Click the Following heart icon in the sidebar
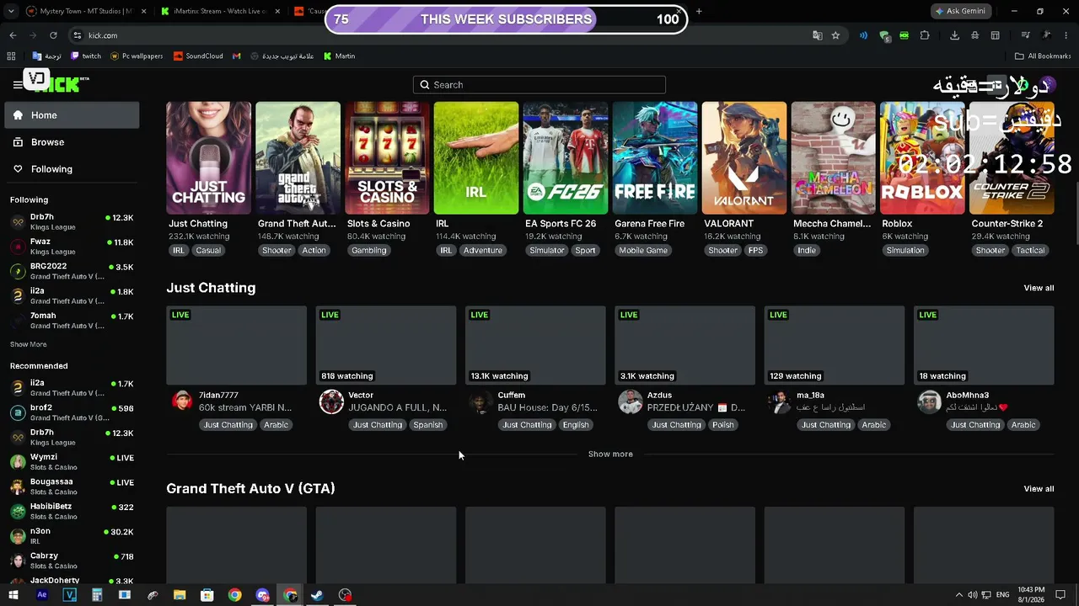The width and height of the screenshot is (1079, 606). click(18, 169)
